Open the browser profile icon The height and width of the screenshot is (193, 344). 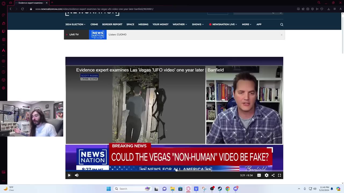(340, 9)
